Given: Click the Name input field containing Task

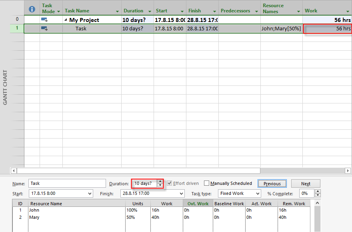Looking at the screenshot, I should [x=67, y=183].
